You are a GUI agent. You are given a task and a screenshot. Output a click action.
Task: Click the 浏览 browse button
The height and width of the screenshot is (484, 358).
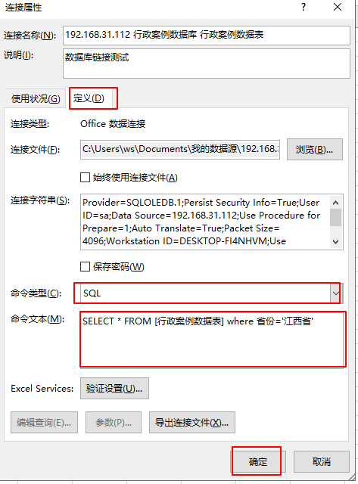click(314, 150)
